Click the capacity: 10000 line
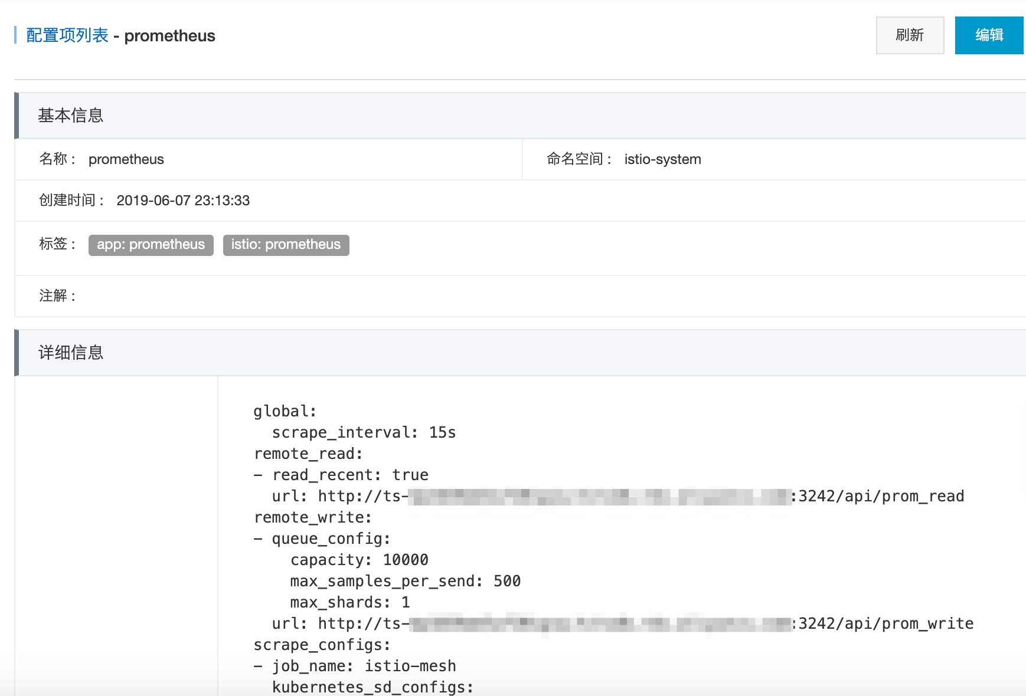Image resolution: width=1026 pixels, height=696 pixels. tap(360, 560)
